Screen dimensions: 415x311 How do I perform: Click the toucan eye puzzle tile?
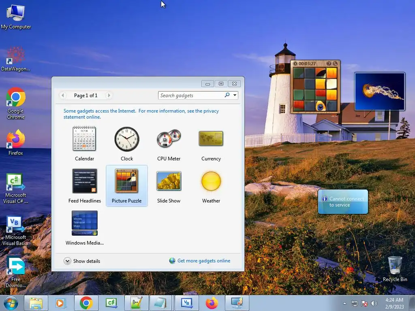click(321, 107)
